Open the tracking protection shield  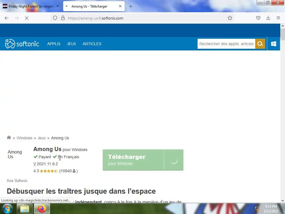[x=55, y=18]
